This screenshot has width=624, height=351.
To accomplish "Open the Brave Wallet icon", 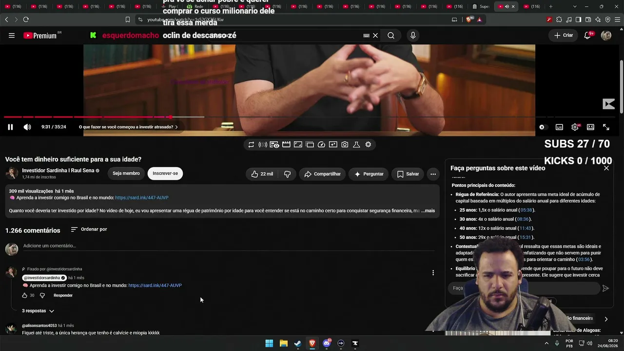I will click(588, 19).
